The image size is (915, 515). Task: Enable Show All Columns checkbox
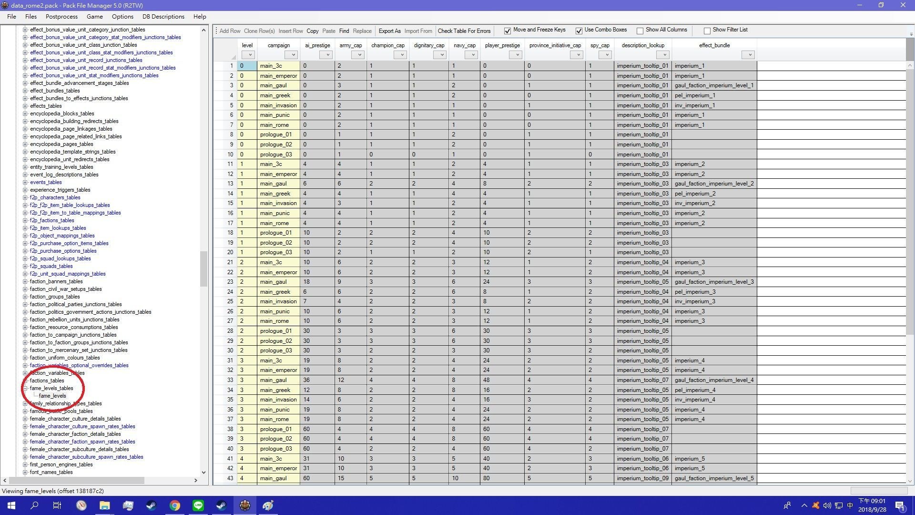pyautogui.click(x=640, y=31)
